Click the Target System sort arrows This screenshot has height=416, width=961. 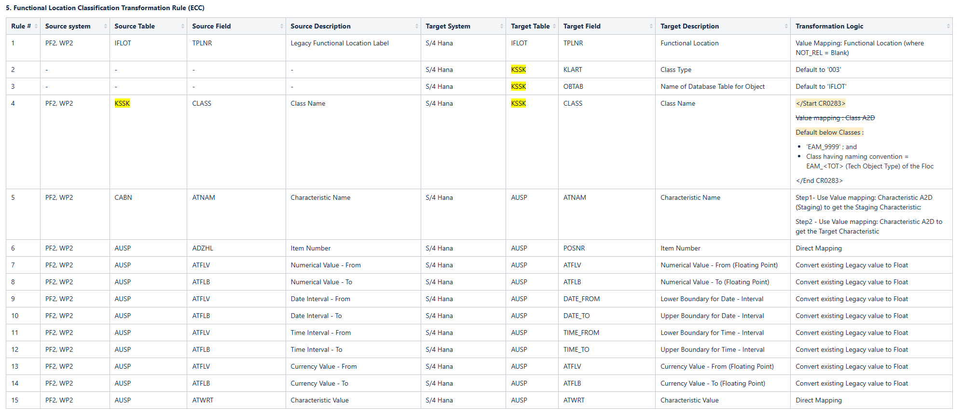502,26
